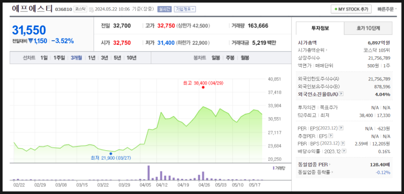
Task: Click the red 최고 38,400 chart dot
Action: (x=203, y=88)
